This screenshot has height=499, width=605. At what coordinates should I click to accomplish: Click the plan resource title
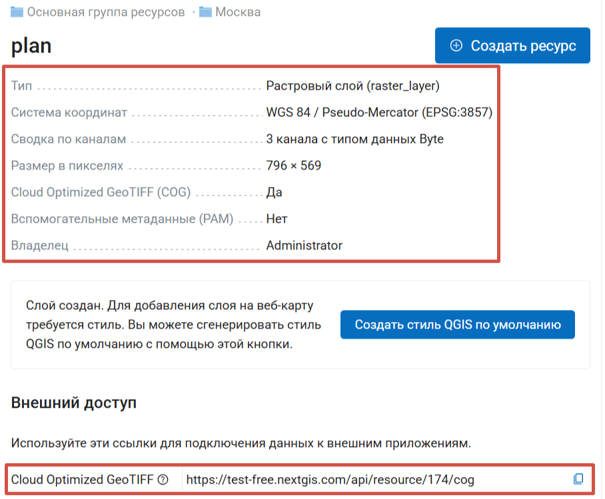click(31, 45)
